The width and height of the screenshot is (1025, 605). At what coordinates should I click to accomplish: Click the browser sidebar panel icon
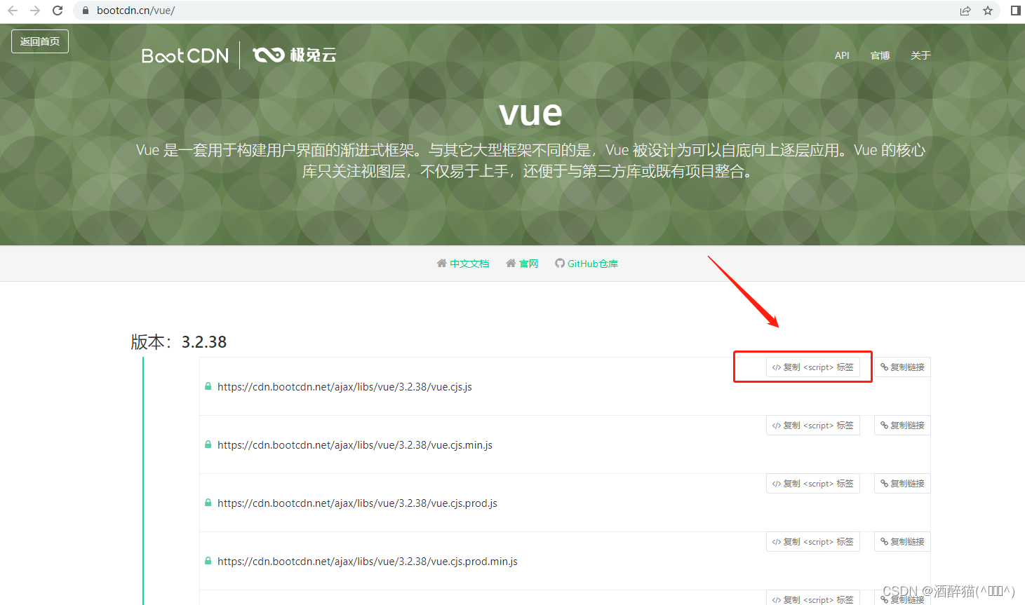pyautogui.click(x=1014, y=11)
